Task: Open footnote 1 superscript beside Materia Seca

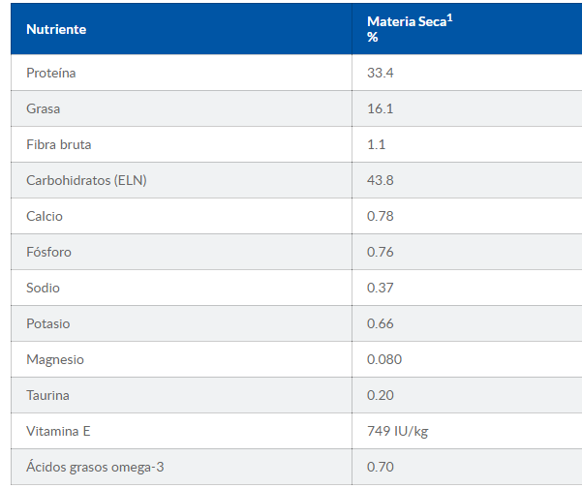Action: coord(450,16)
